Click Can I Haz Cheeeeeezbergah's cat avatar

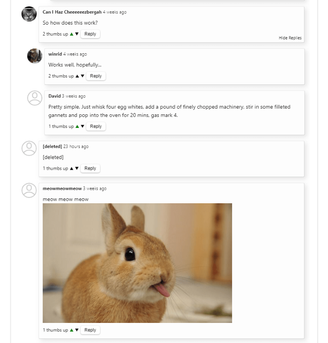pyautogui.click(x=29, y=14)
